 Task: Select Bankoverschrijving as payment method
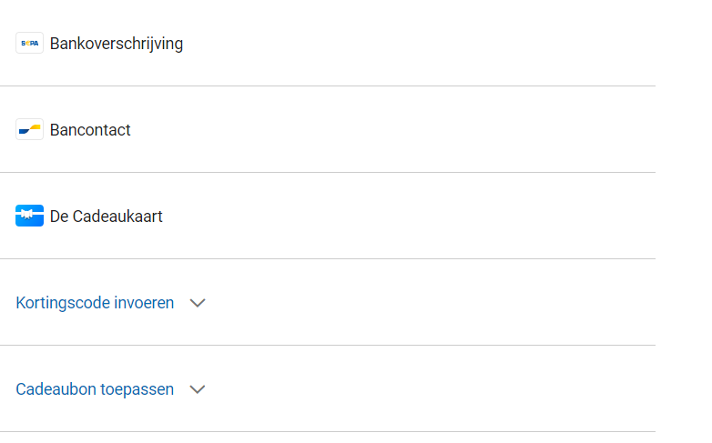point(117,44)
